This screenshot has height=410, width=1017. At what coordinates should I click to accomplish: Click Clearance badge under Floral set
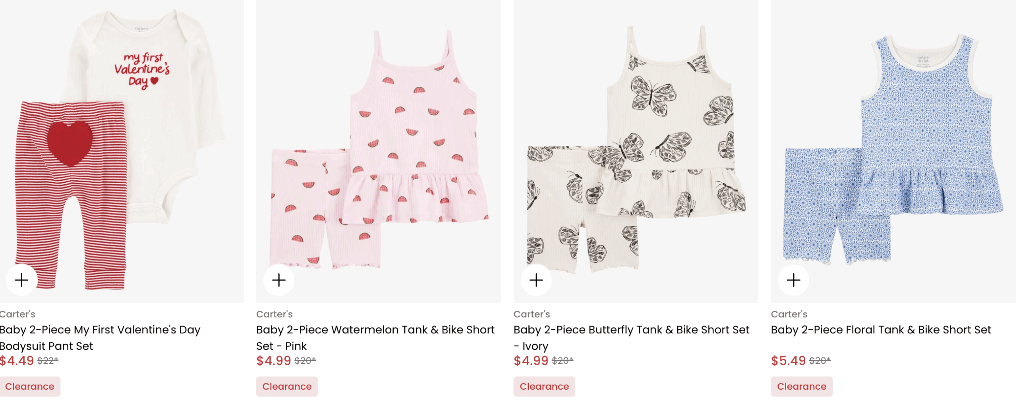click(x=802, y=387)
